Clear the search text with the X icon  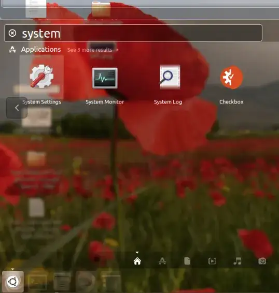(12, 33)
